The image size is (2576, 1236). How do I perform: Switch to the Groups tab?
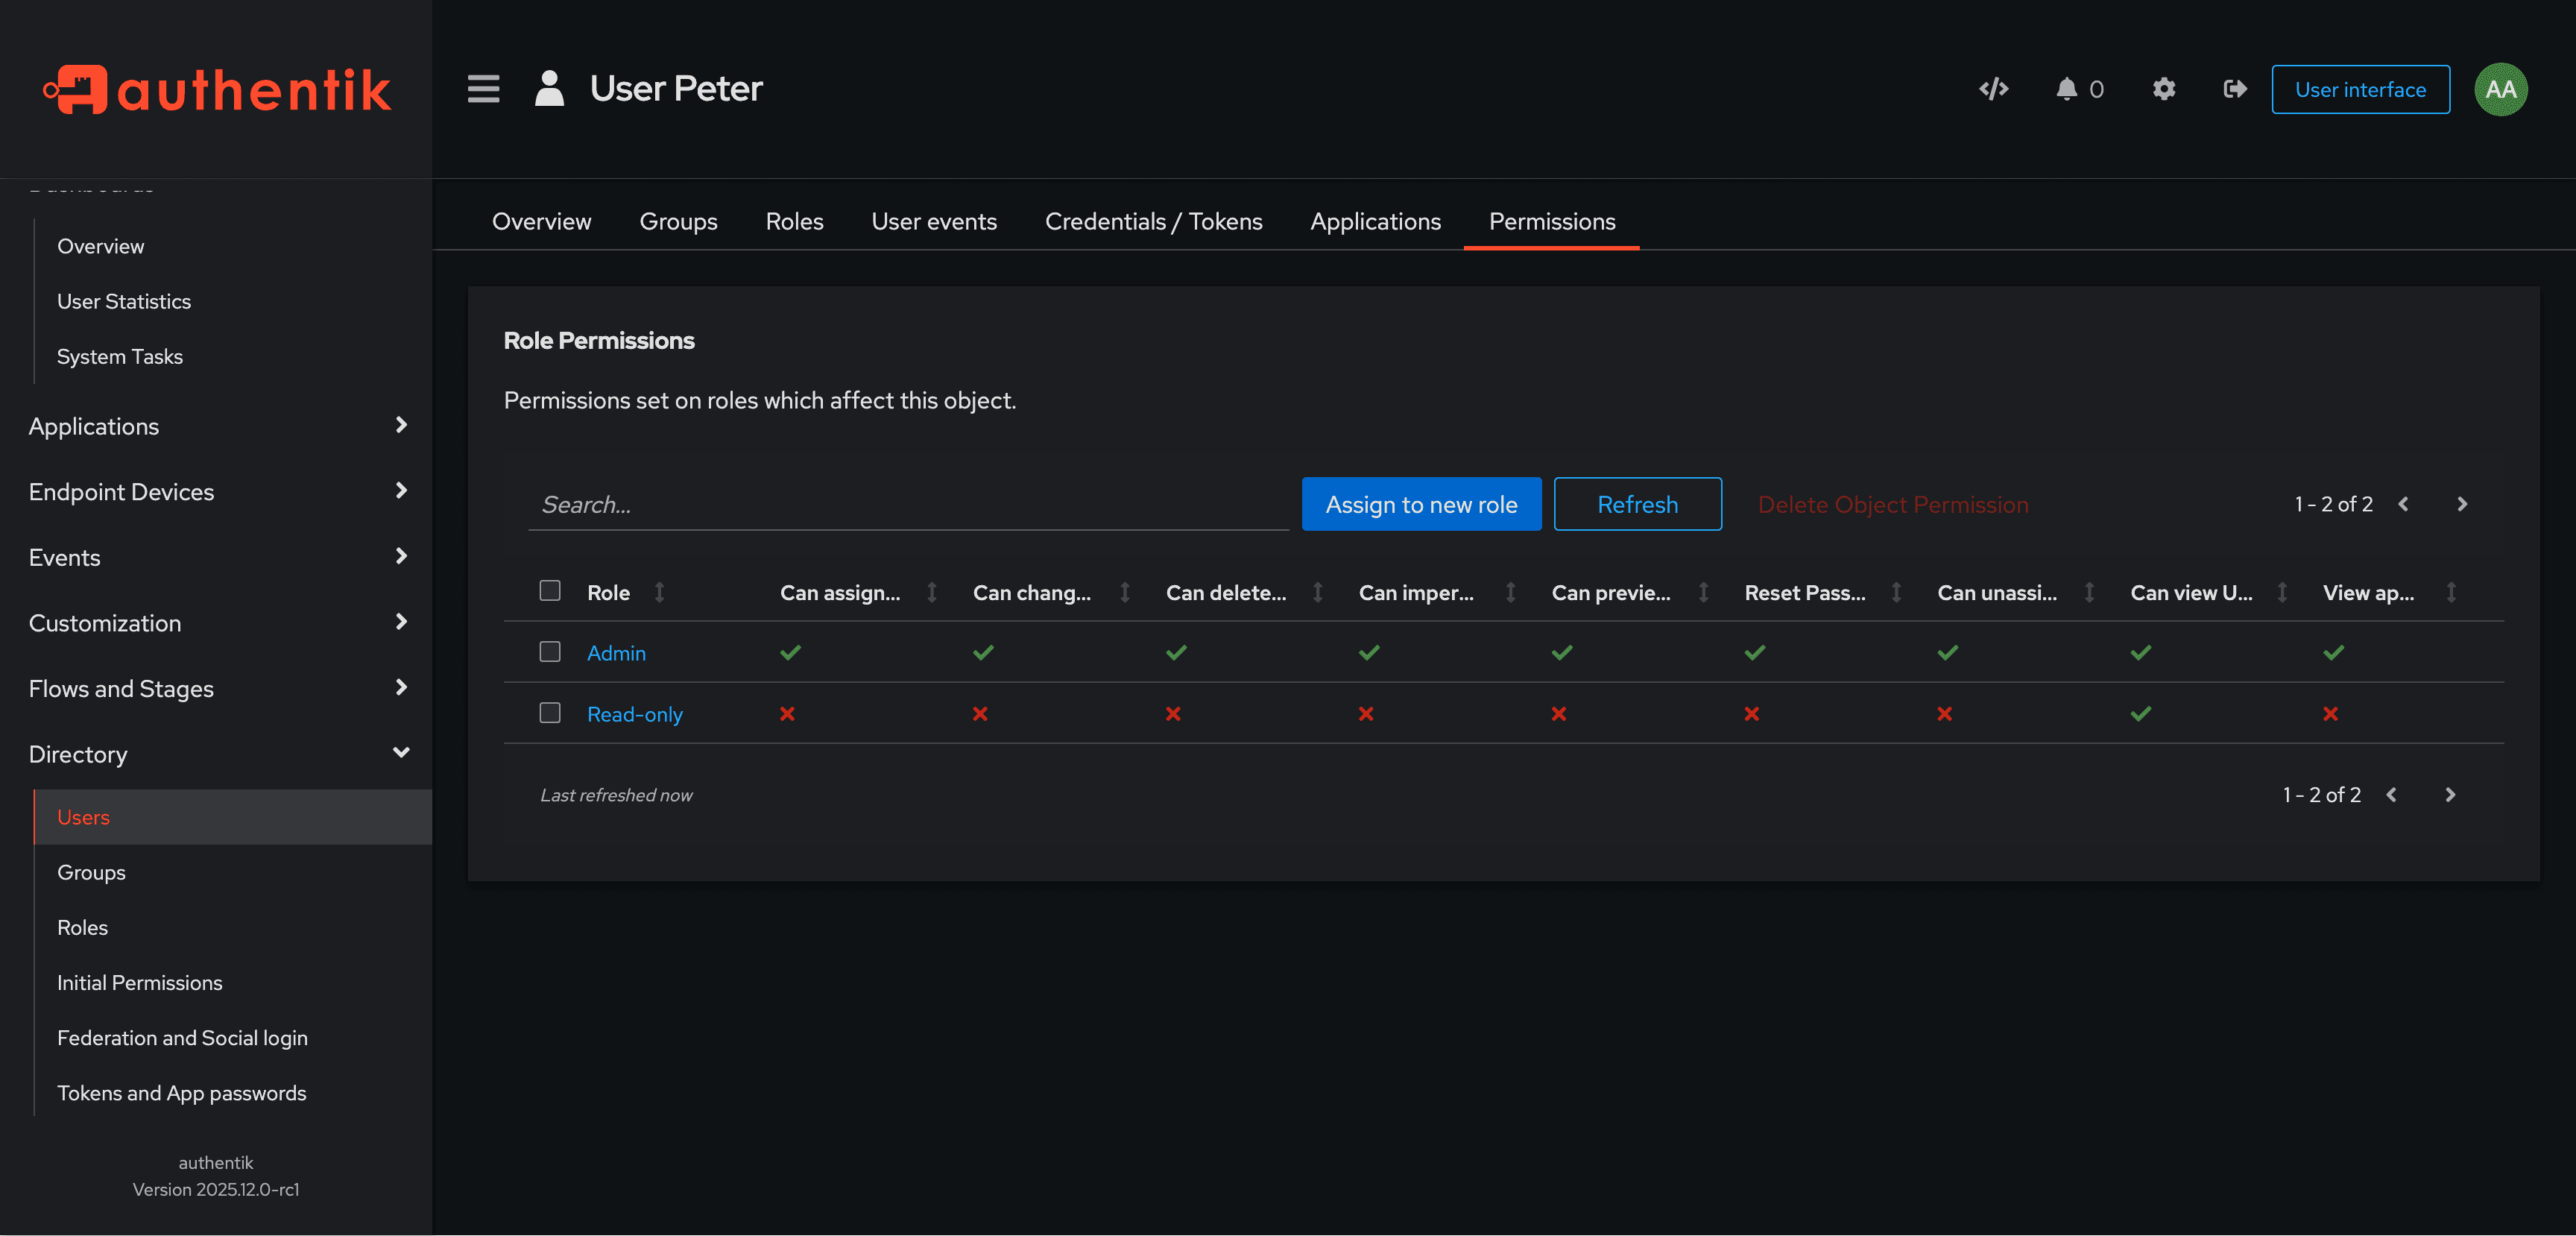pyautogui.click(x=678, y=221)
